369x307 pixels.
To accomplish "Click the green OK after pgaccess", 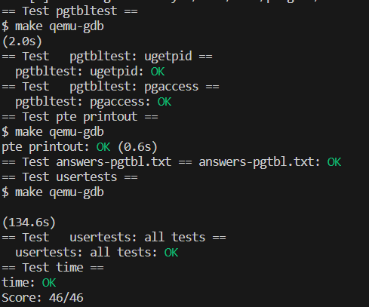I will (165, 102).
